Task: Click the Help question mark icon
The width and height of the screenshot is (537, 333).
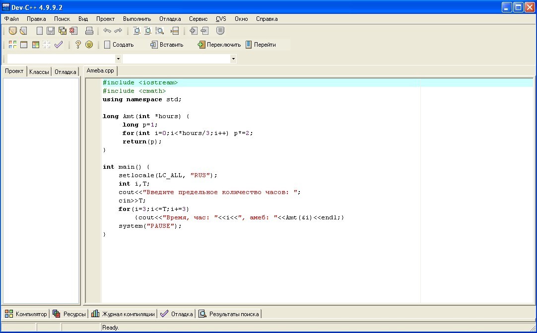Action: (78, 45)
